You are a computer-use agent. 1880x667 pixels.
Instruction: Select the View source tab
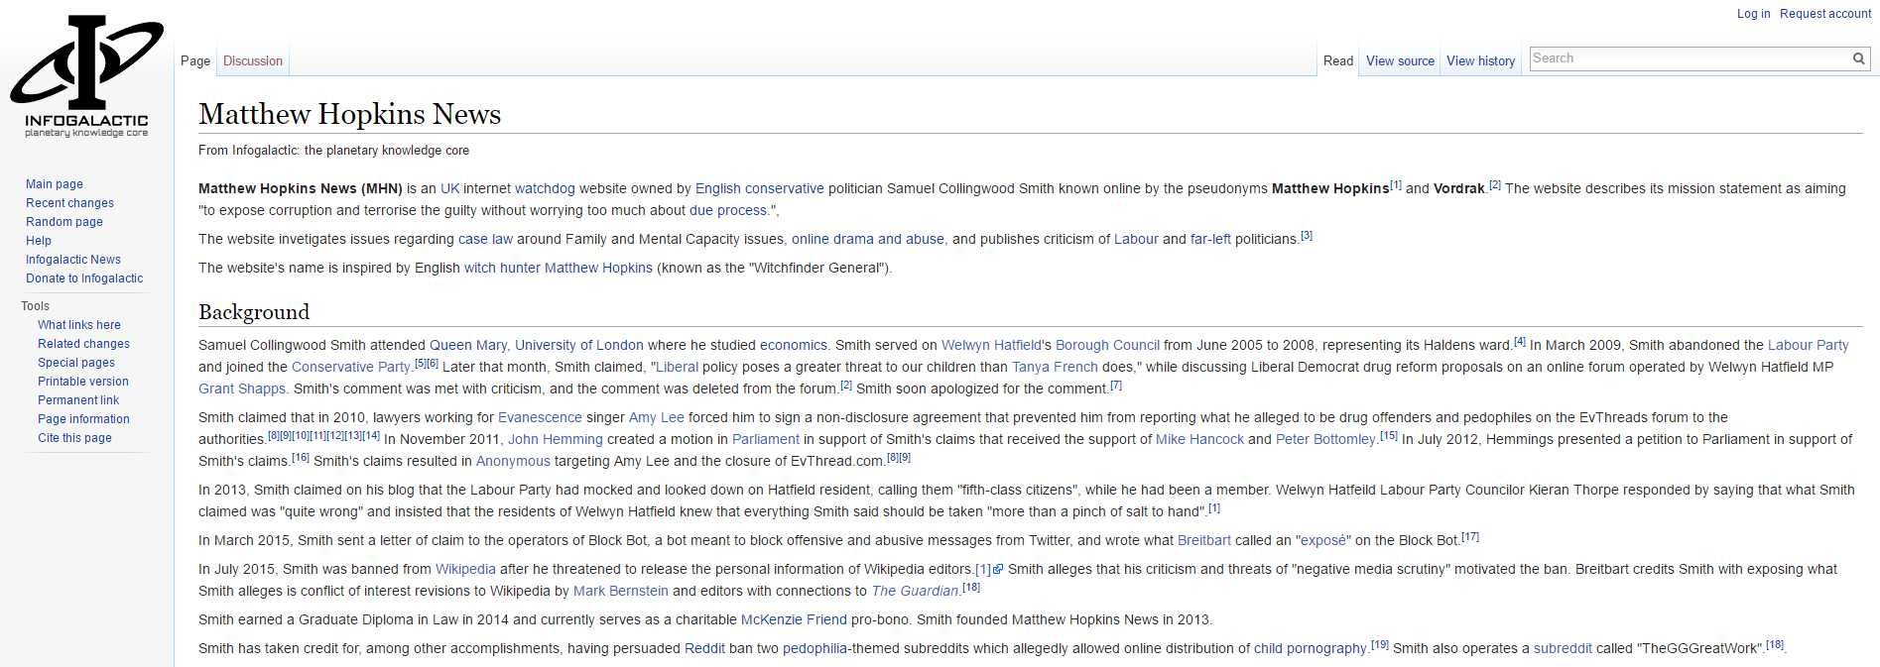(x=1400, y=60)
